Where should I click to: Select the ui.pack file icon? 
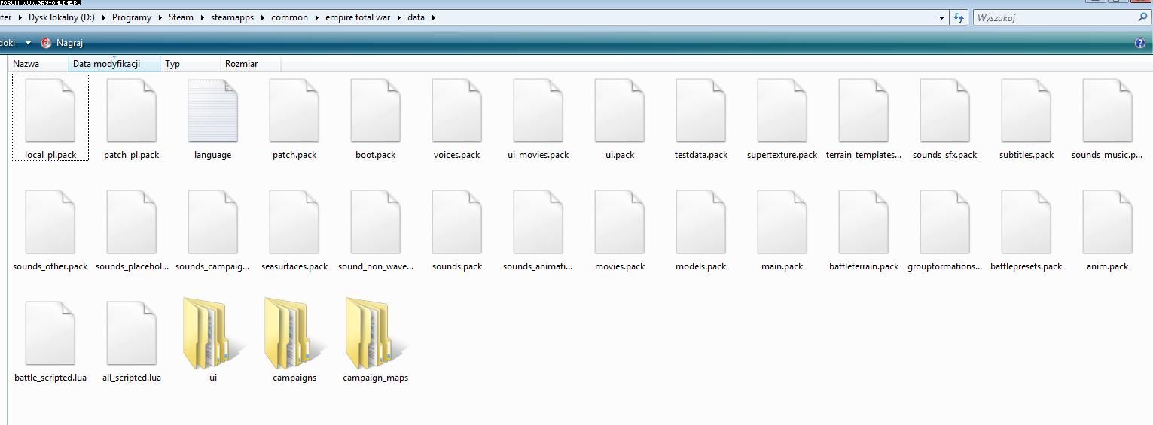[620, 111]
